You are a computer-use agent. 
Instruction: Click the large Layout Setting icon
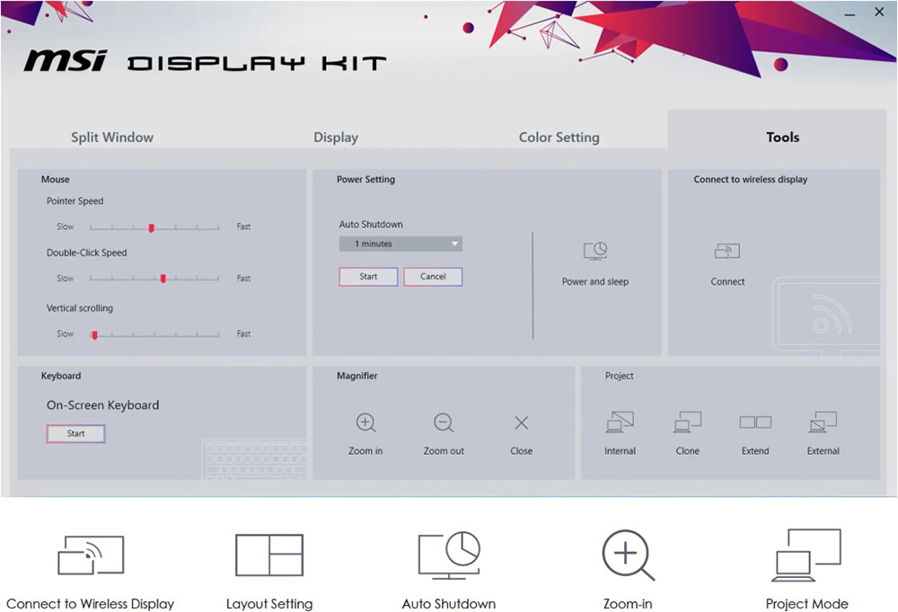[269, 555]
